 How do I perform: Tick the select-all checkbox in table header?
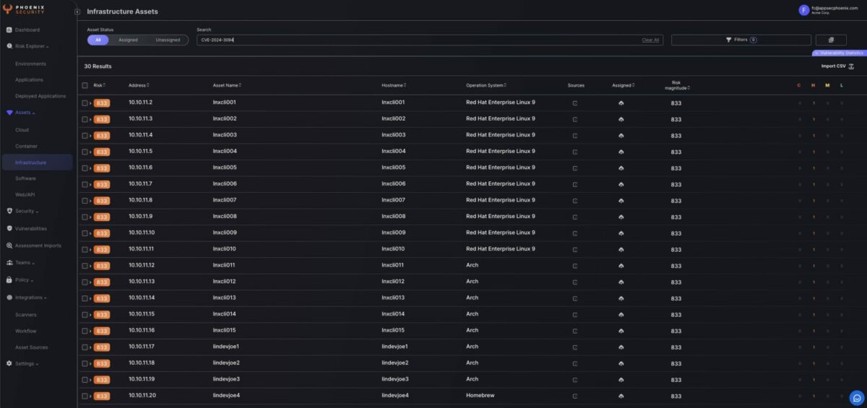[x=85, y=85]
